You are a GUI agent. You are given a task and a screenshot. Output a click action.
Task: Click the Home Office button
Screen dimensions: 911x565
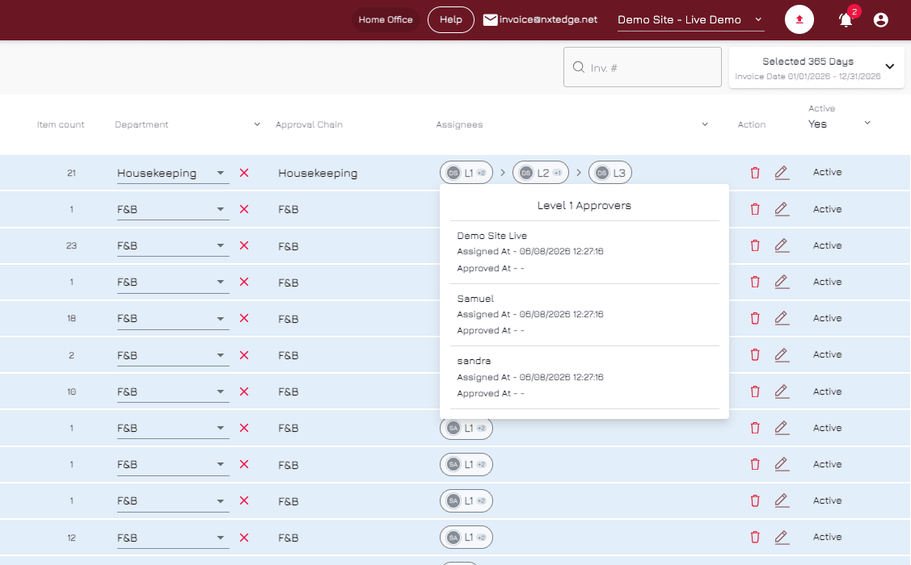(x=386, y=19)
